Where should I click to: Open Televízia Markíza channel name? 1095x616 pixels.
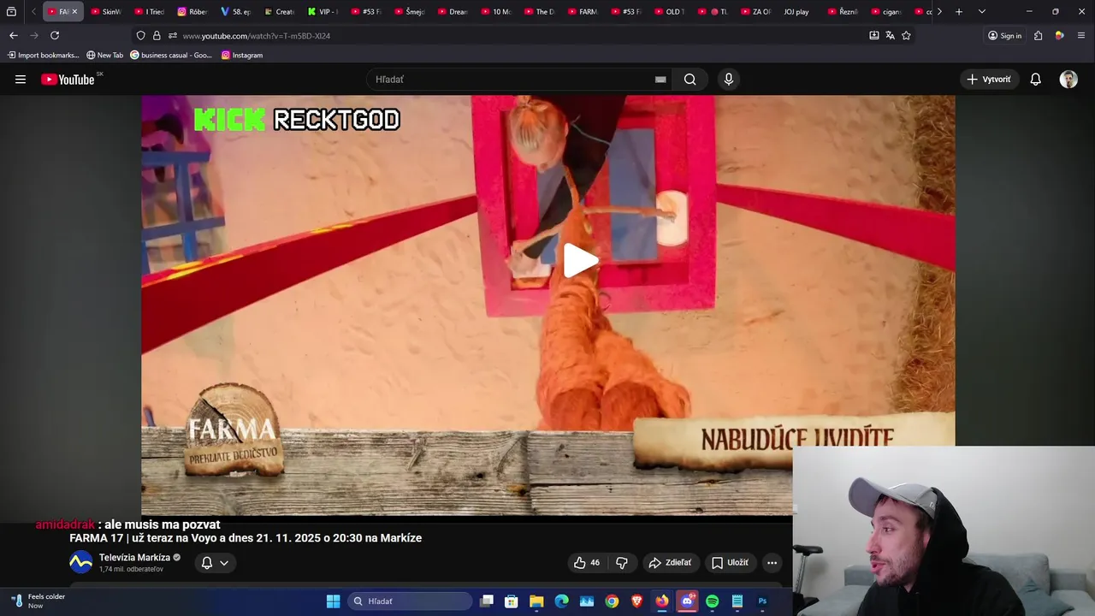coord(134,557)
